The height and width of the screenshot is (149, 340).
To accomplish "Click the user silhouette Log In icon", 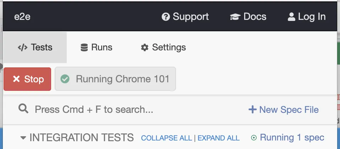I will [291, 17].
